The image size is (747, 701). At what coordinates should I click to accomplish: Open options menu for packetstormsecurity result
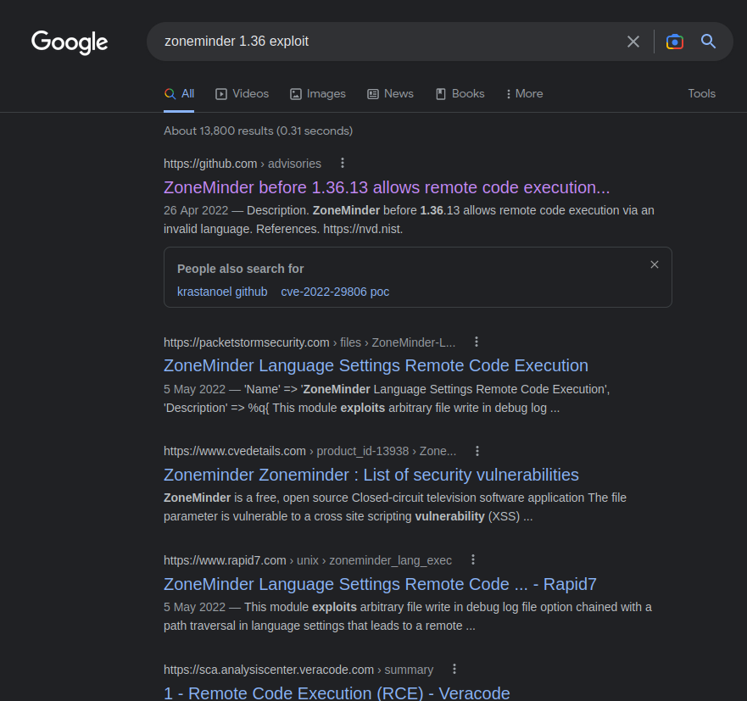[477, 342]
